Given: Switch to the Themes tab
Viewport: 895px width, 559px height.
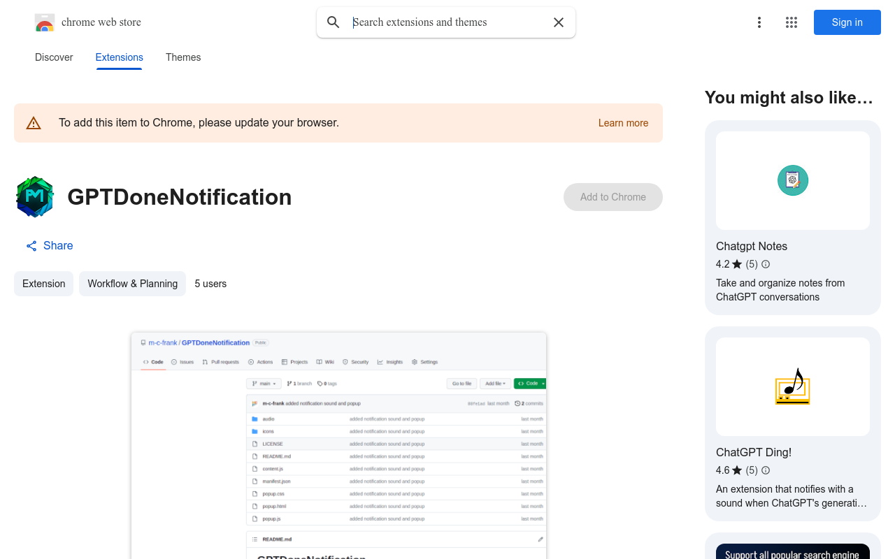Looking at the screenshot, I should (183, 57).
